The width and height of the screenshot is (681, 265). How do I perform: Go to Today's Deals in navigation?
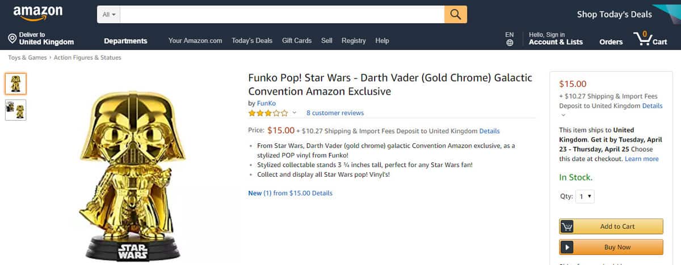(252, 41)
